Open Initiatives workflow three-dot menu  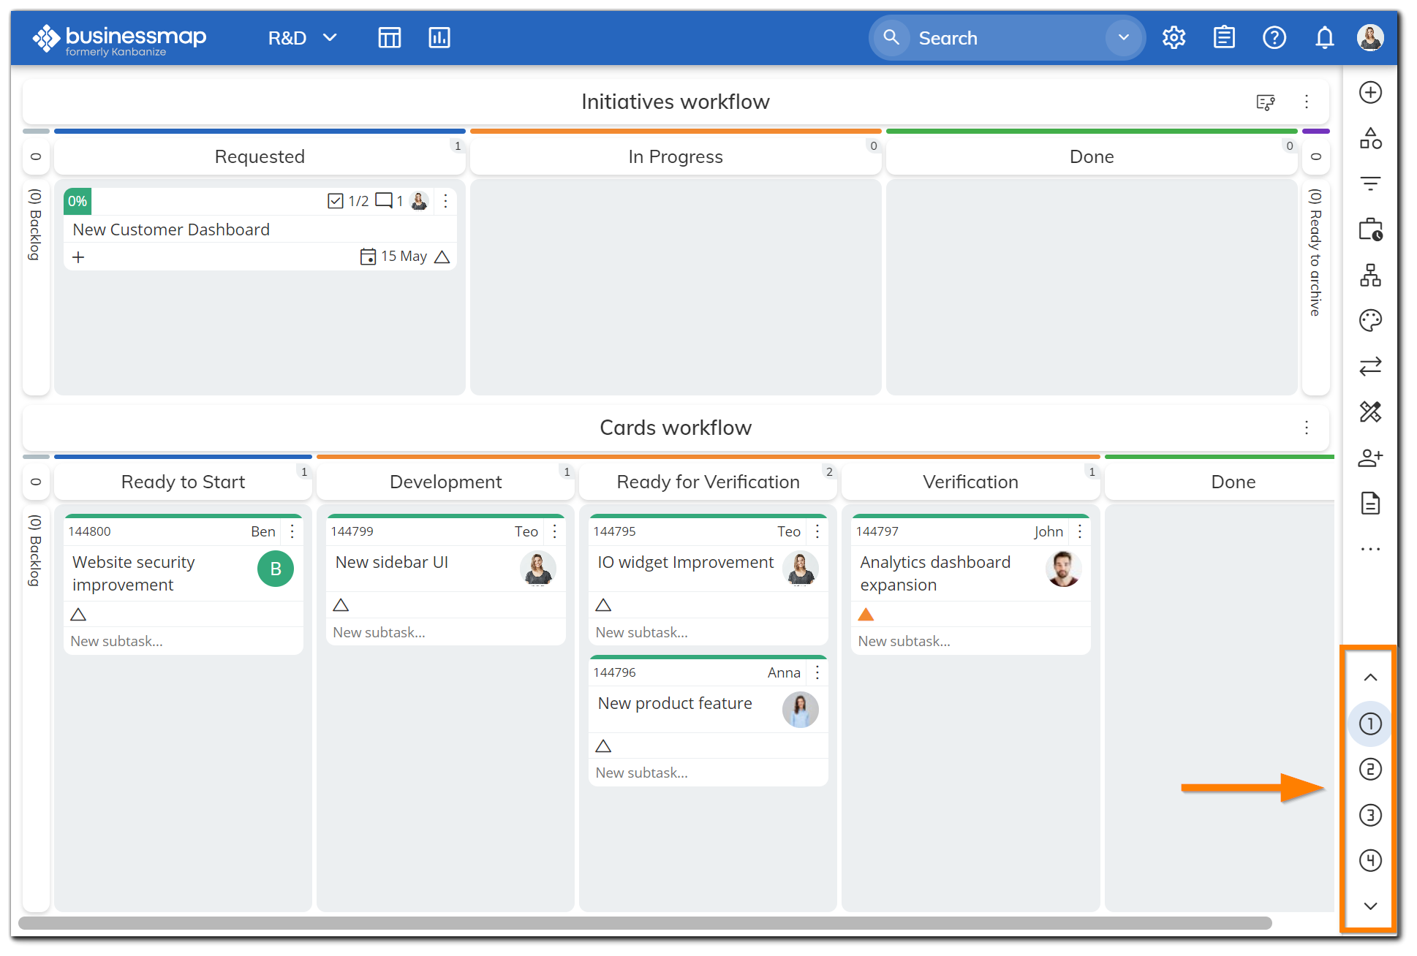coord(1307,102)
